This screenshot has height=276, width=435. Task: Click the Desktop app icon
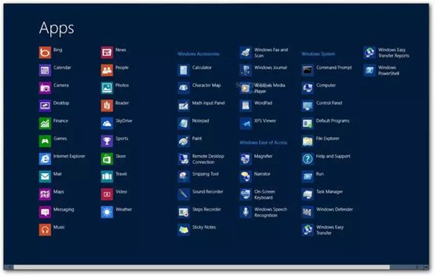(x=45, y=106)
